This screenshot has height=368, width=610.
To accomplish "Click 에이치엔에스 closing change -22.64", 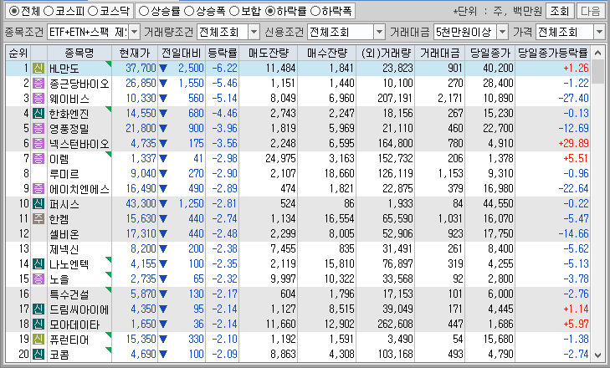I will click(x=573, y=188).
